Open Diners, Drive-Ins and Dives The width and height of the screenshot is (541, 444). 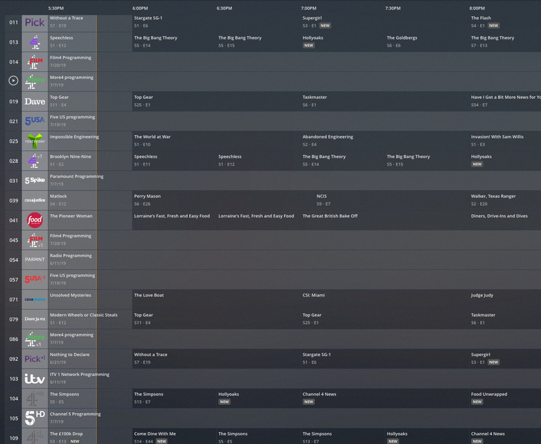coord(505,220)
